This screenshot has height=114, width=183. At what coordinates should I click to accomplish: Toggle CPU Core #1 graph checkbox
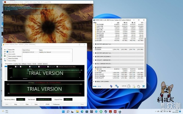(x=21, y=67)
